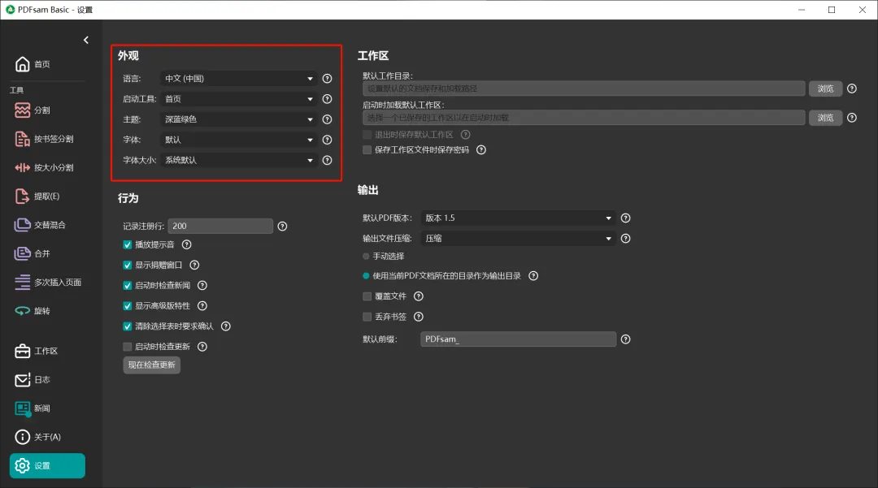Click the home icon in the sidebar

point(23,64)
